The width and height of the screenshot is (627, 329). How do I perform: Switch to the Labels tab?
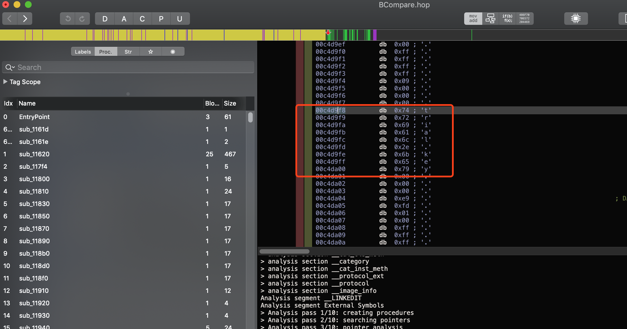click(x=83, y=52)
